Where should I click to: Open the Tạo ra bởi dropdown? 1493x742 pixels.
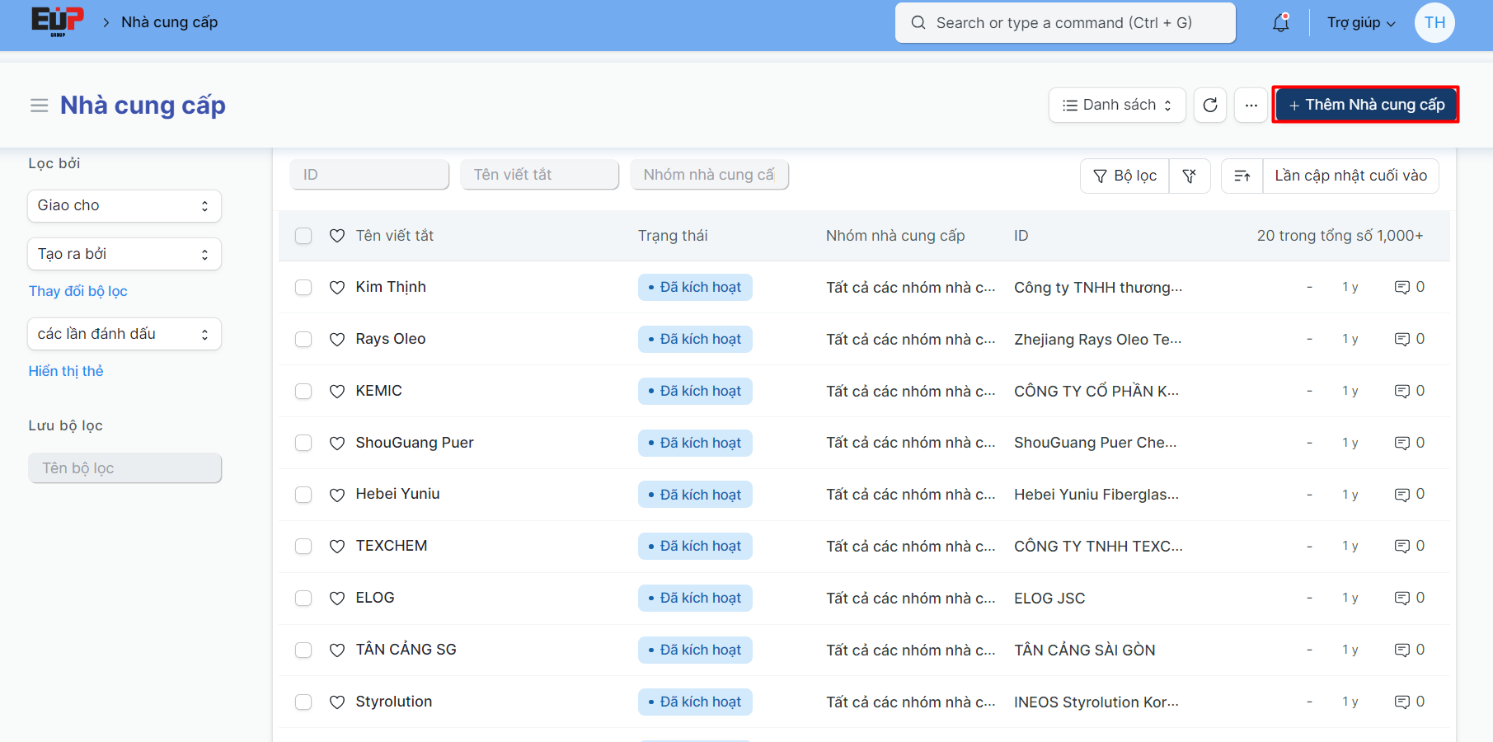point(124,254)
